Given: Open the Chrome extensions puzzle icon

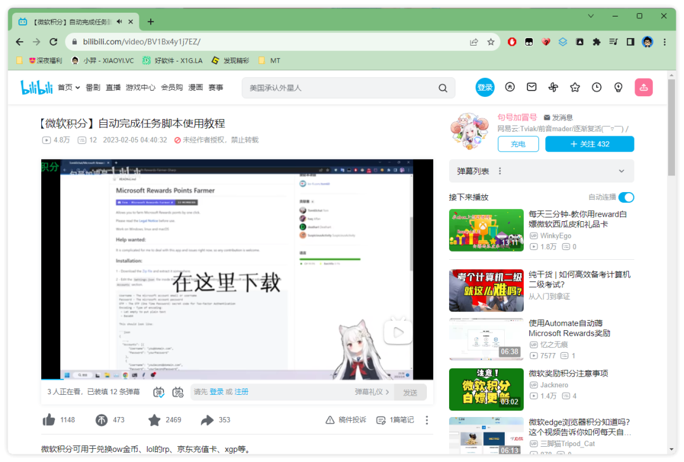Looking at the screenshot, I should tap(597, 42).
